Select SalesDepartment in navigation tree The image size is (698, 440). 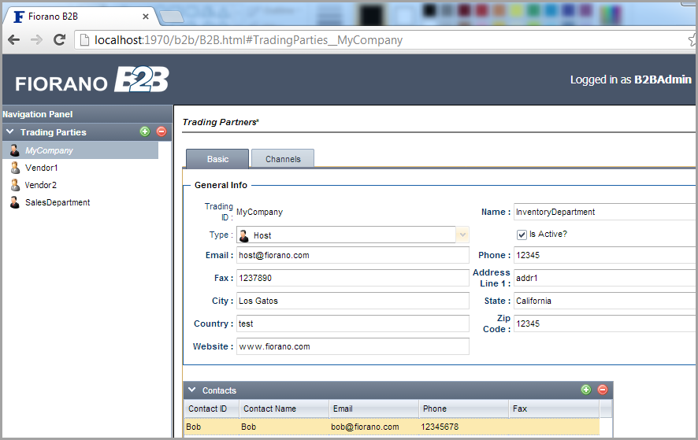(x=58, y=202)
